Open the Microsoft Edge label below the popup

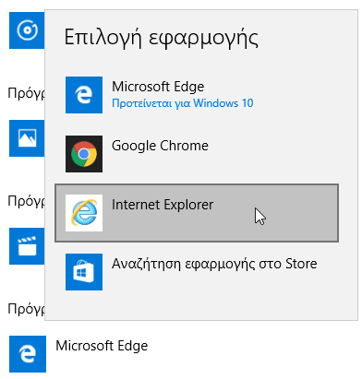pos(102,346)
